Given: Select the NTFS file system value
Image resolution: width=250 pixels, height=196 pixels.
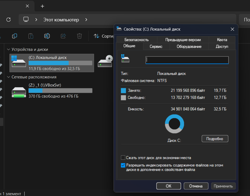Looking at the screenshot, I should click(x=162, y=81).
